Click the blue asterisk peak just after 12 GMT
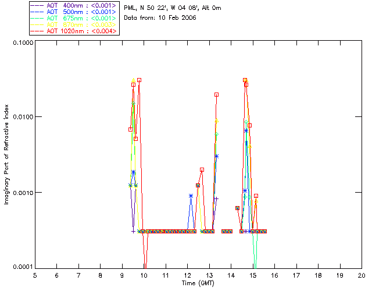Image resolution: width=372 pixels, height=298 pixels. point(191,196)
